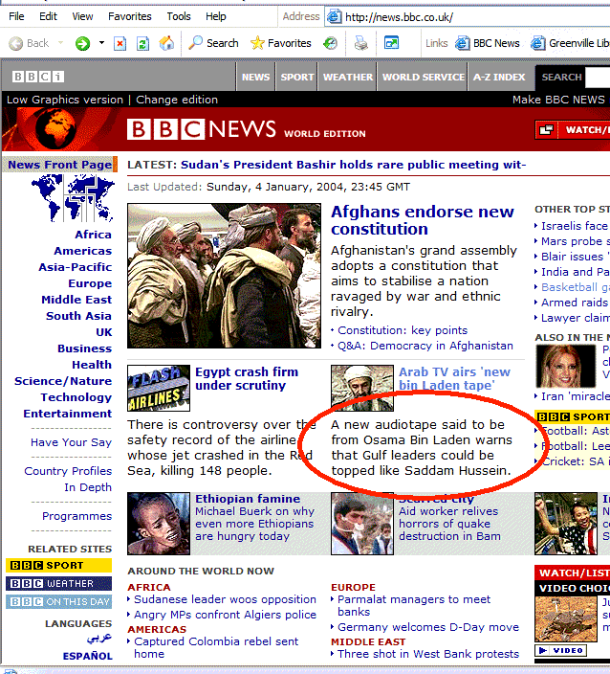Click the Flash Airlines thumbnail image
Image resolution: width=610 pixels, height=674 pixels.
point(159,388)
